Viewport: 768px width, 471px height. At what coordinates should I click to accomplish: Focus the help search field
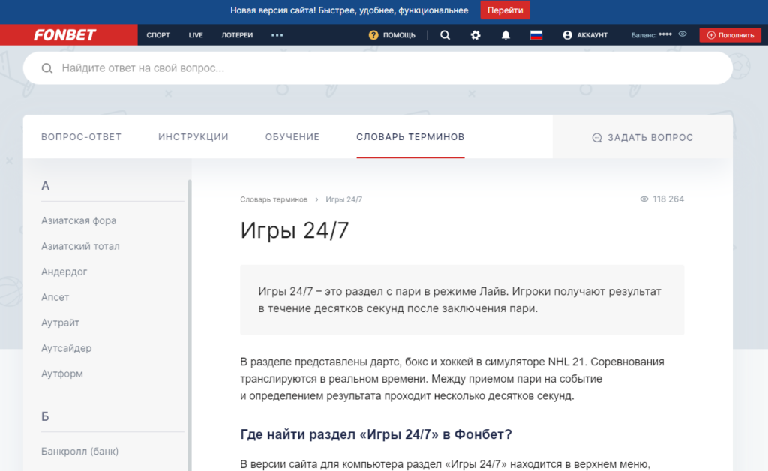[378, 68]
